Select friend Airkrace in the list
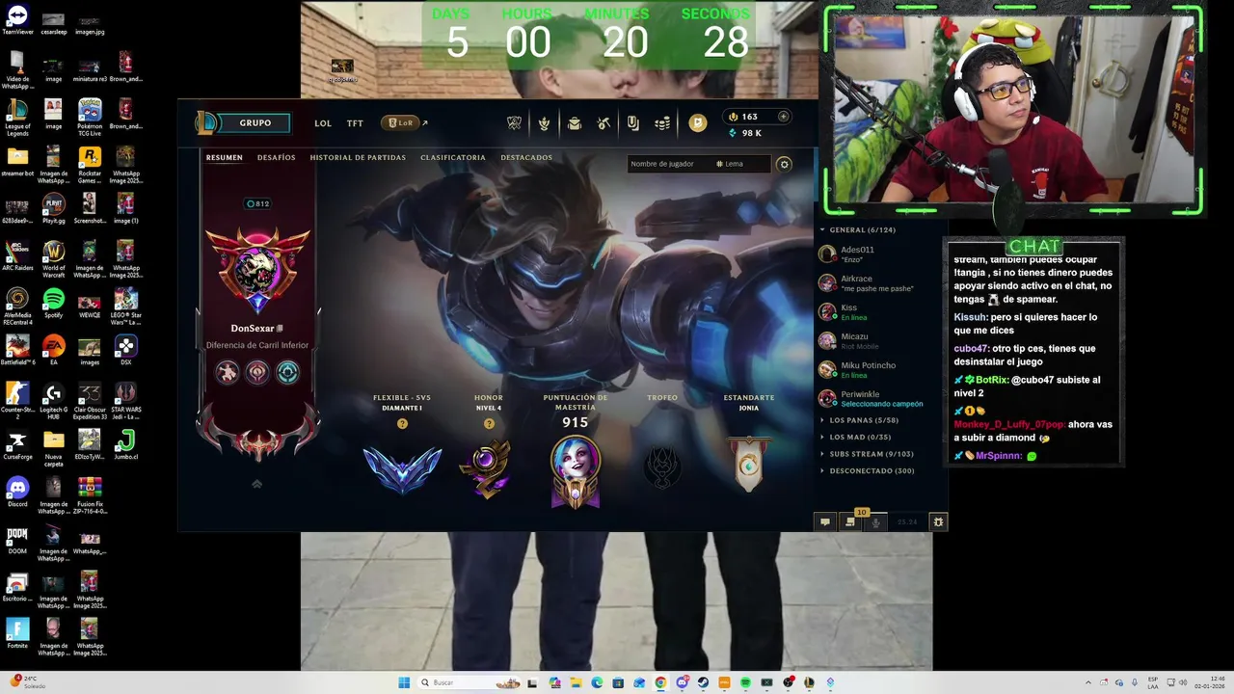This screenshot has height=694, width=1234. point(877,283)
